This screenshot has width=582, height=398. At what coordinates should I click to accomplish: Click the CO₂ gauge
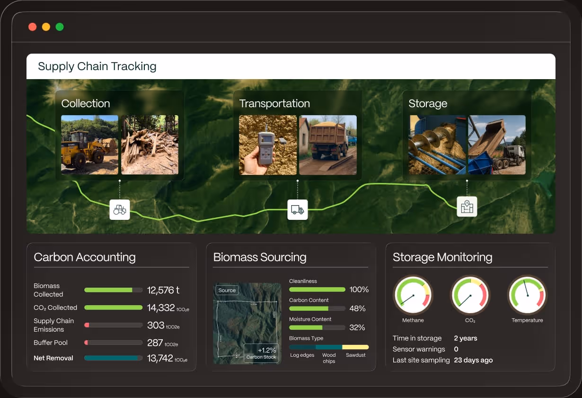click(x=470, y=295)
